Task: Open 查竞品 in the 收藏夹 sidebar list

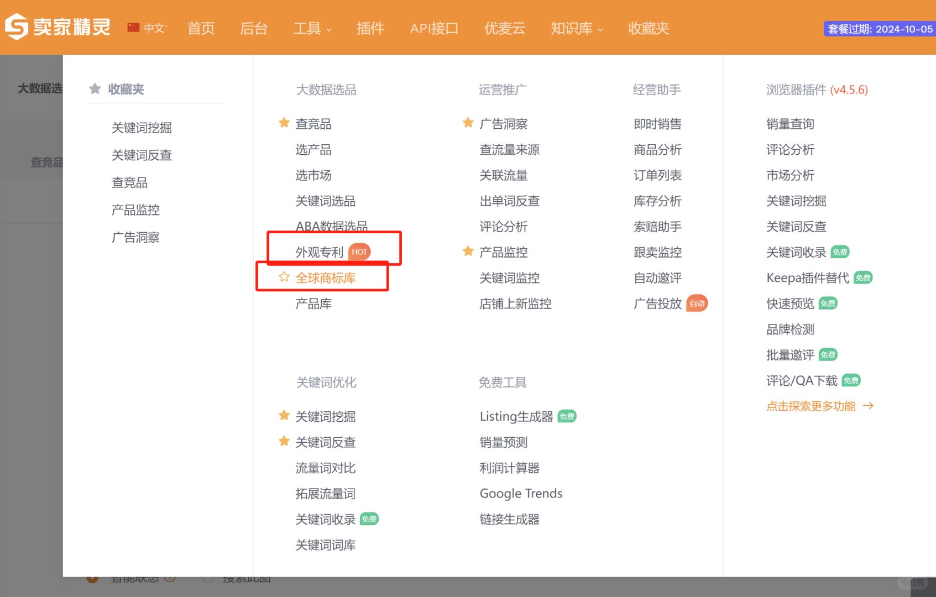Action: coord(129,182)
